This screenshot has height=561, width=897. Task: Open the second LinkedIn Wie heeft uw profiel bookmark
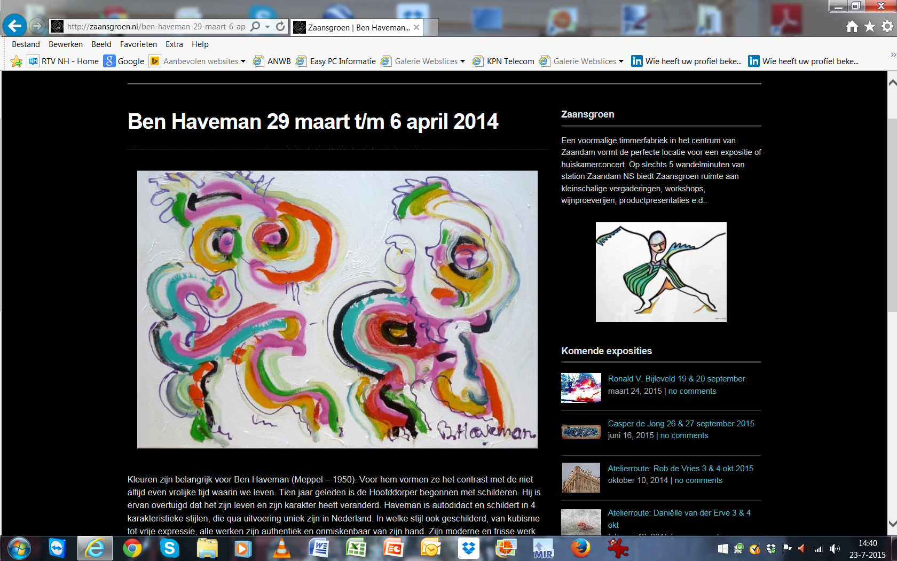(804, 61)
